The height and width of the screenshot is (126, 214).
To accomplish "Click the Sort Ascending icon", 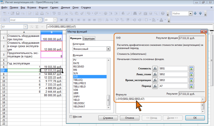I will pyautogui.click(x=111, y=13).
